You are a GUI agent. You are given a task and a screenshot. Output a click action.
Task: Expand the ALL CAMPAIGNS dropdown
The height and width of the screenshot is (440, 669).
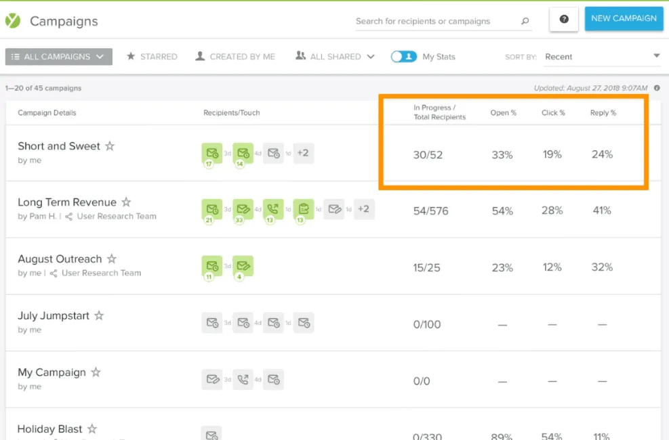point(58,57)
